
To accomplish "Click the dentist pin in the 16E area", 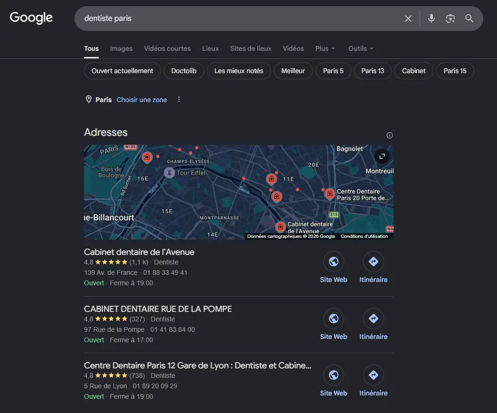I will tap(147, 157).
